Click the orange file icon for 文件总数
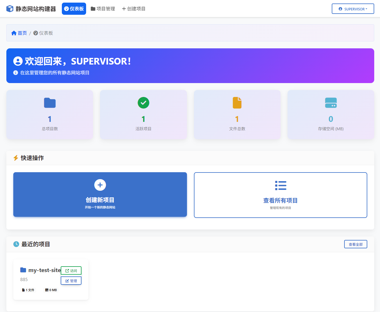380x312 pixels. click(237, 103)
